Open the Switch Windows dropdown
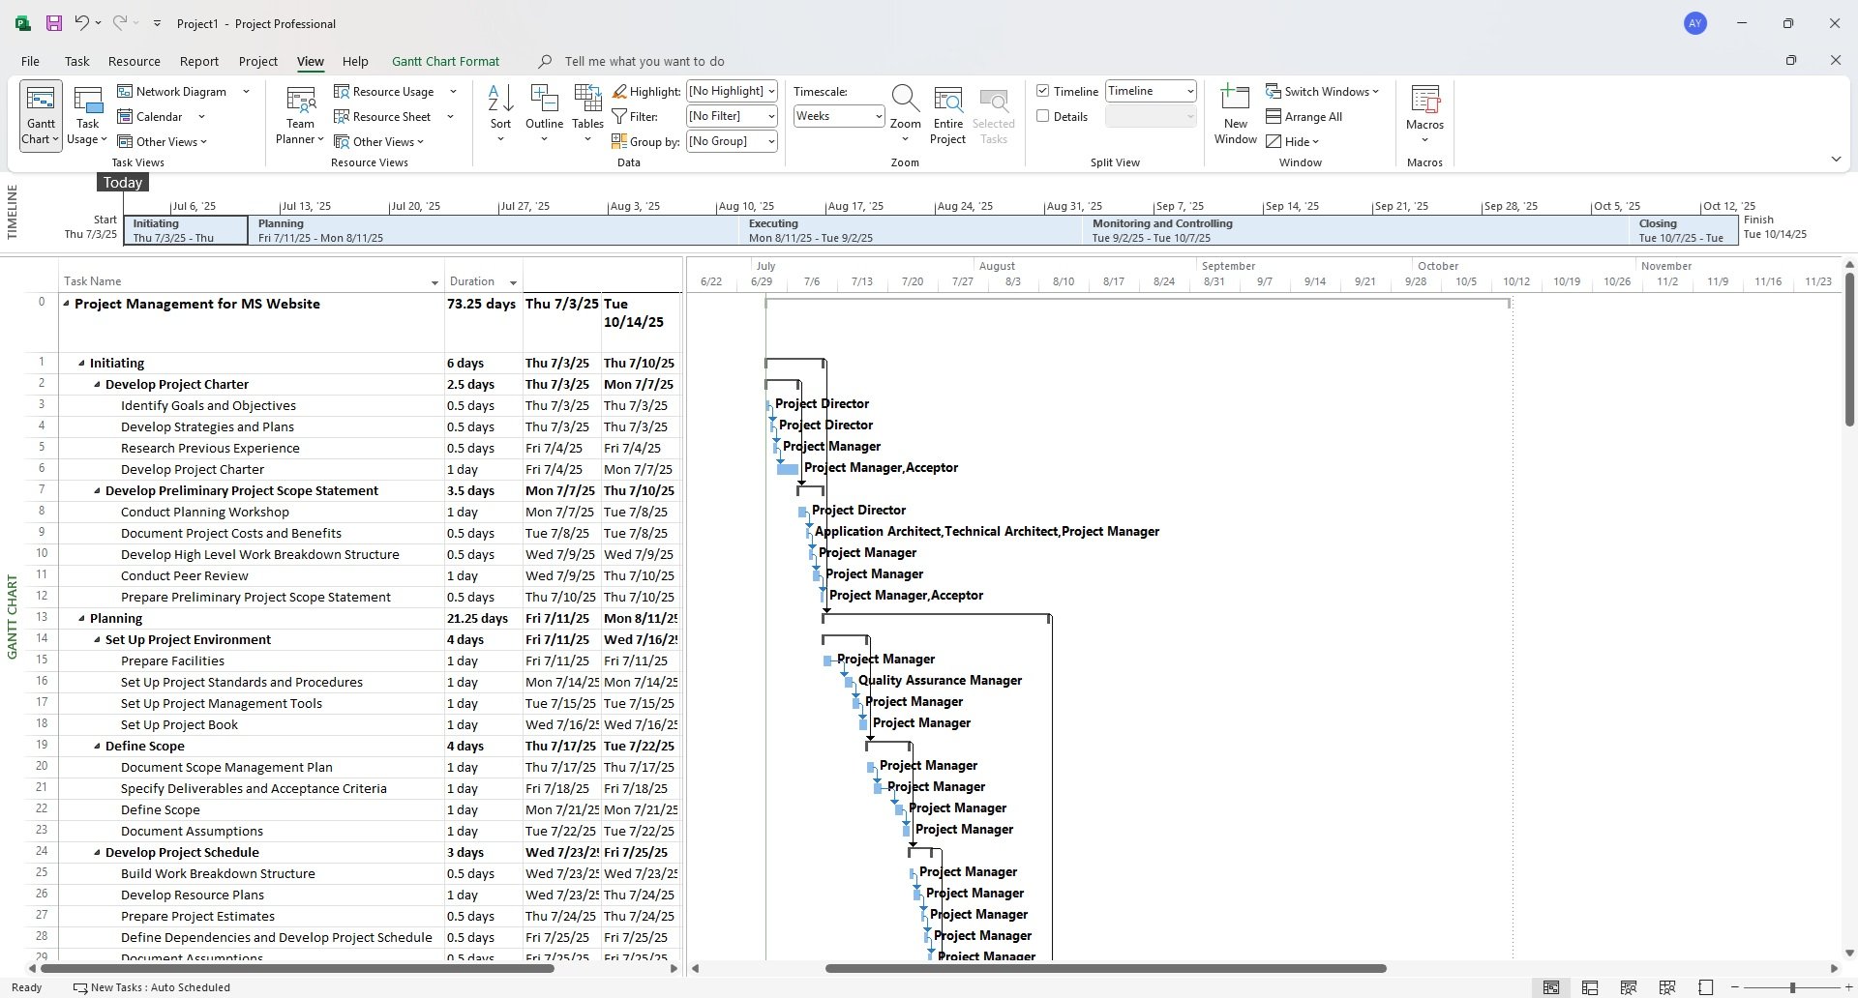This screenshot has width=1858, height=998. pos(1322,91)
